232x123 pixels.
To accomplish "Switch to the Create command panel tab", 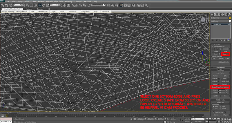I will (x=212, y=14).
